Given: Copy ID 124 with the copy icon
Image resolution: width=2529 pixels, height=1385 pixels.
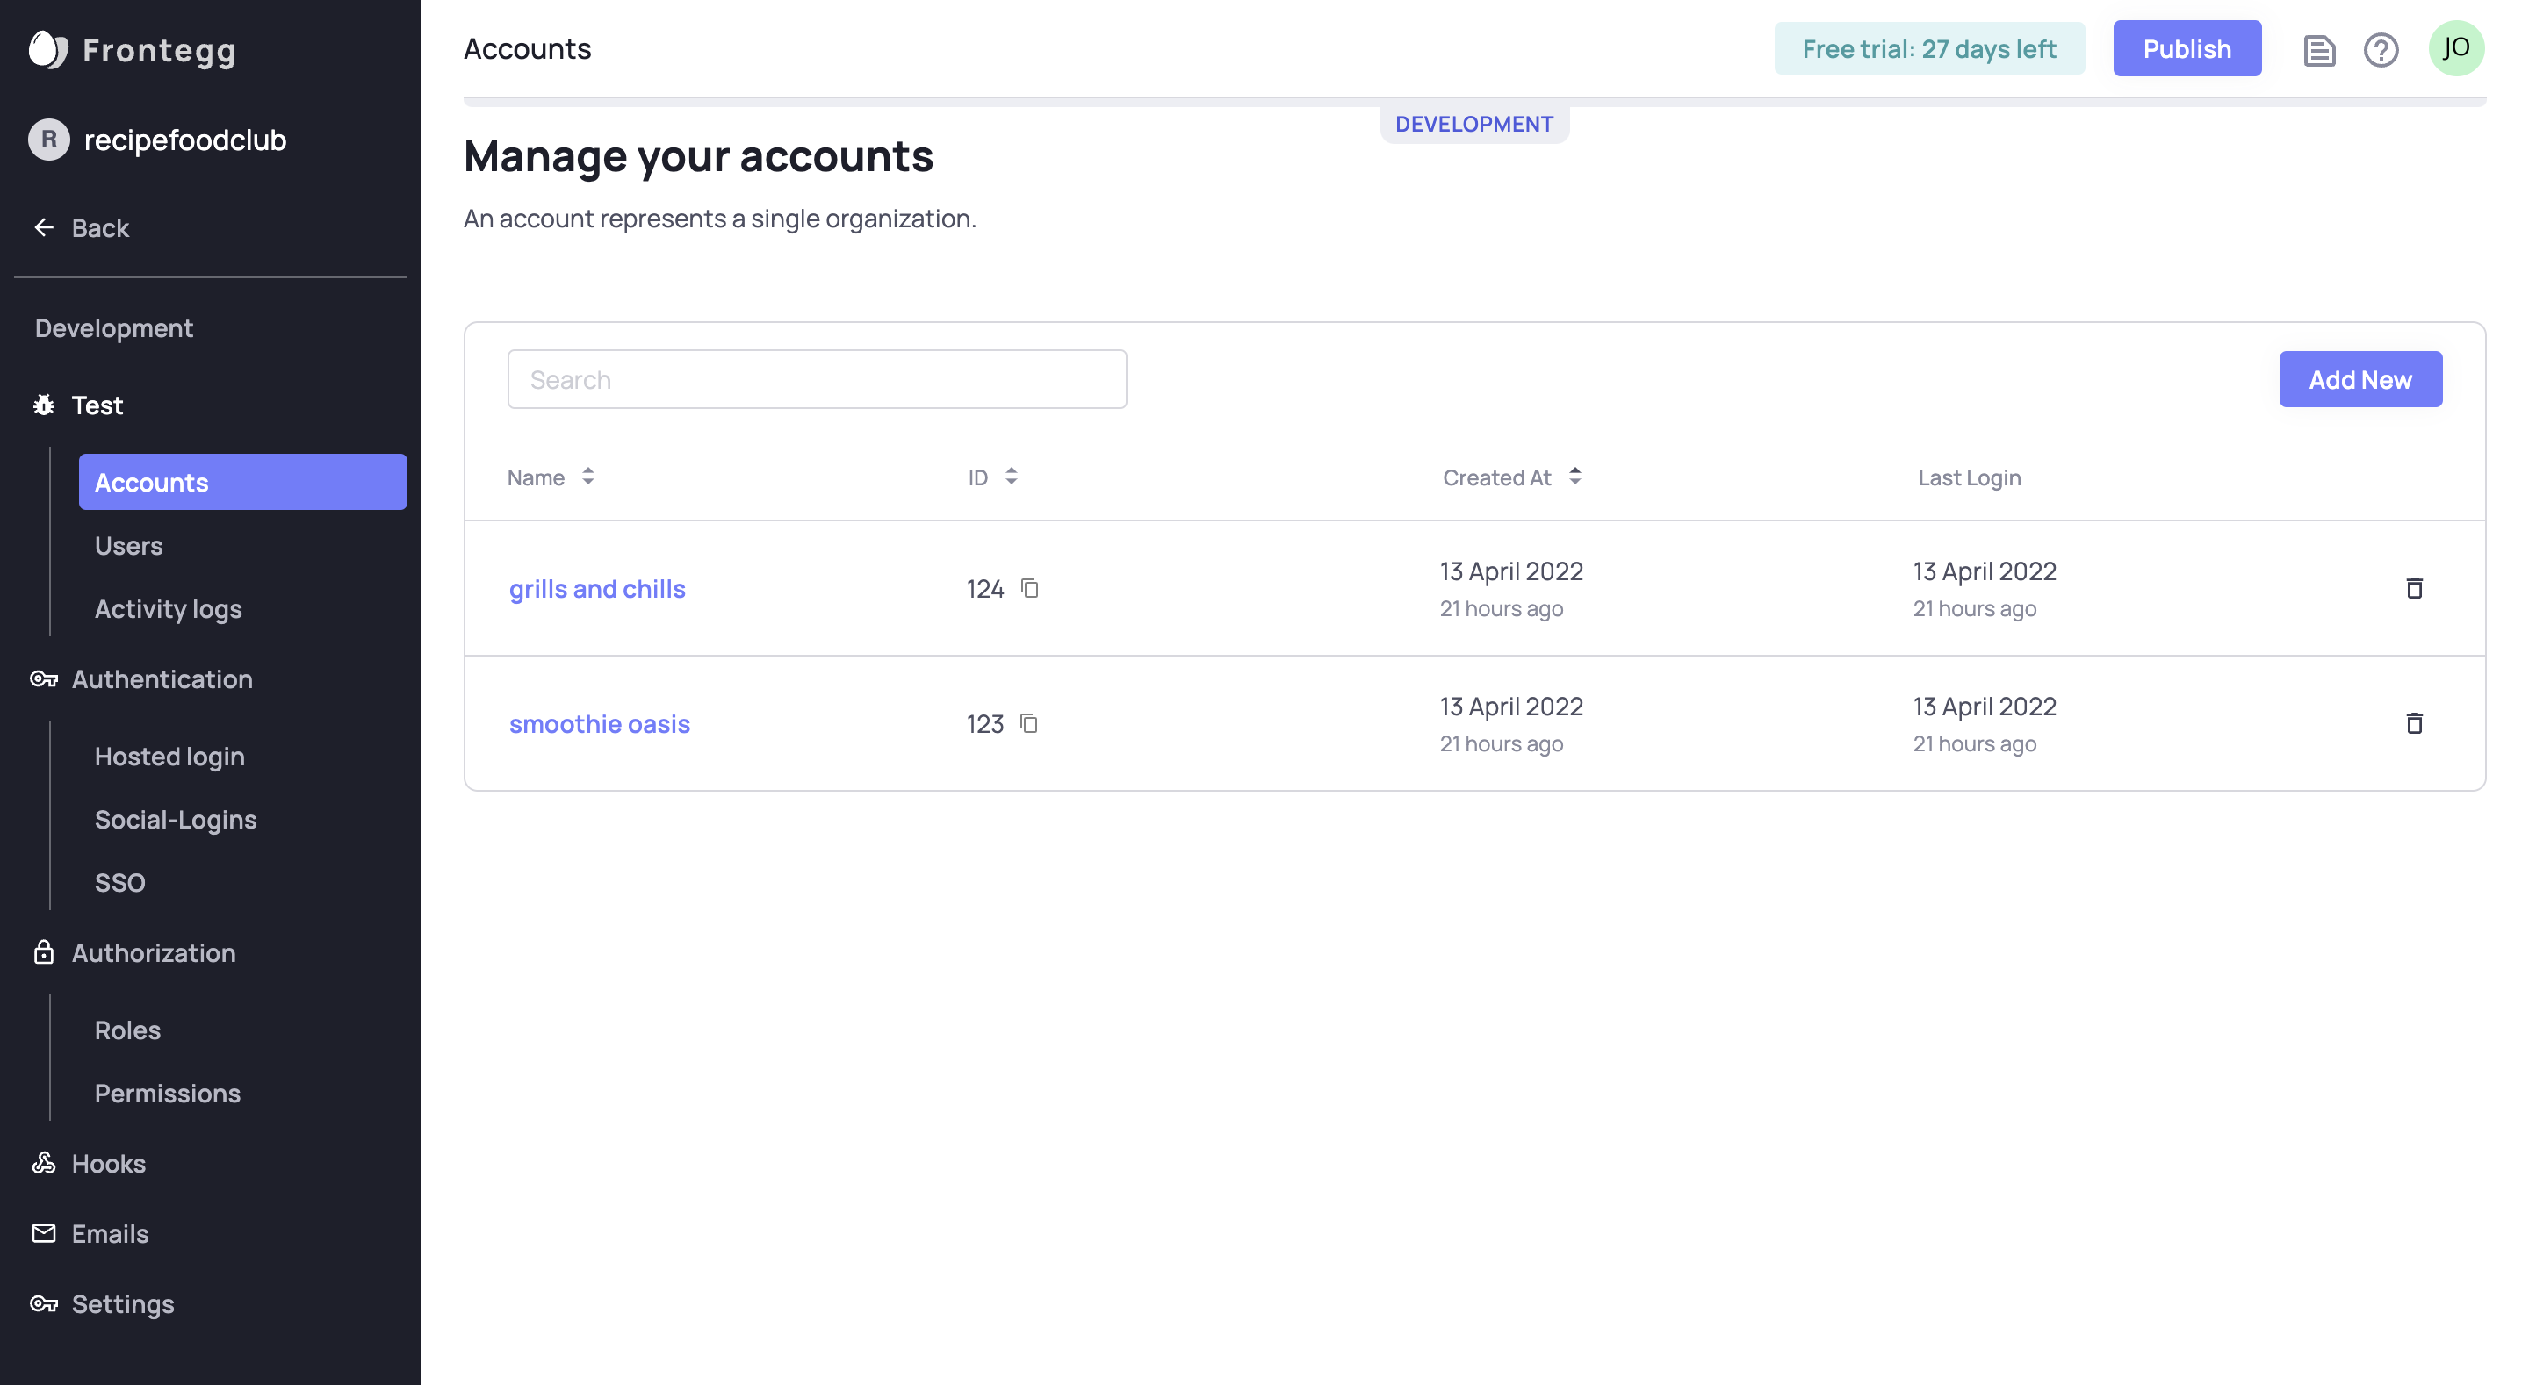Looking at the screenshot, I should 1029,588.
